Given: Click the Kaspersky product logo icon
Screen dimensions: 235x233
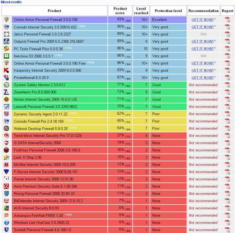Looking at the screenshot, I should [x=6, y=70].
